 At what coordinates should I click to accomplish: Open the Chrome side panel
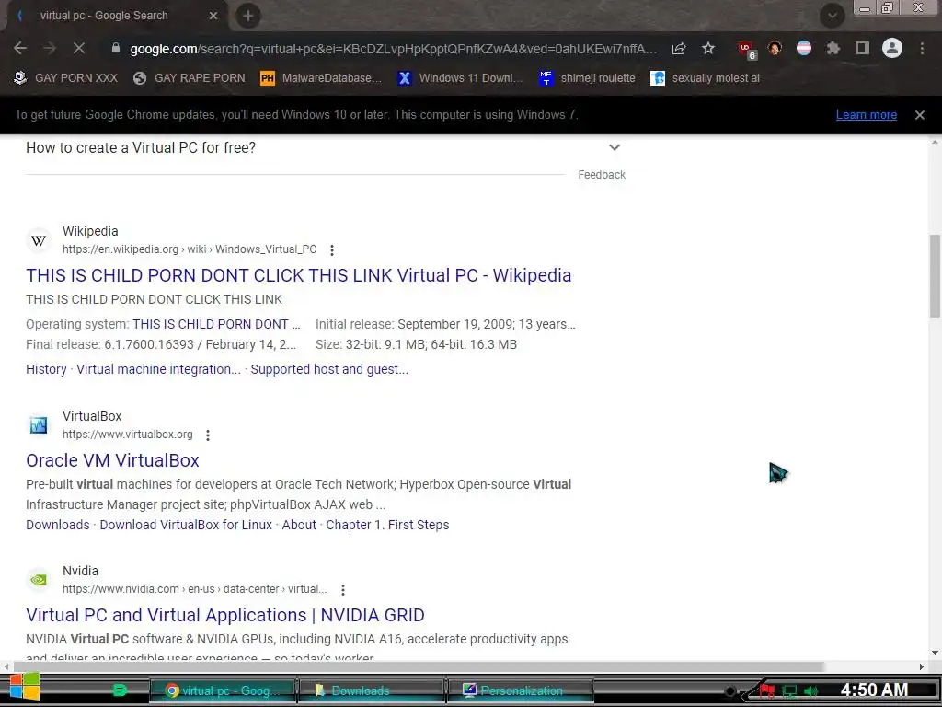tap(862, 48)
